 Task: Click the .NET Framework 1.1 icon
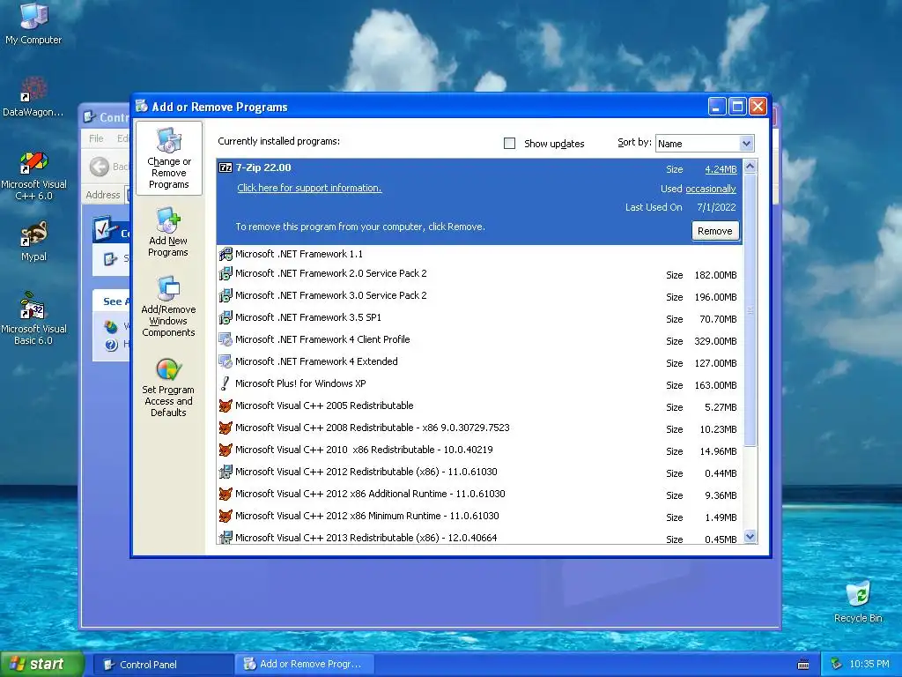tap(225, 254)
